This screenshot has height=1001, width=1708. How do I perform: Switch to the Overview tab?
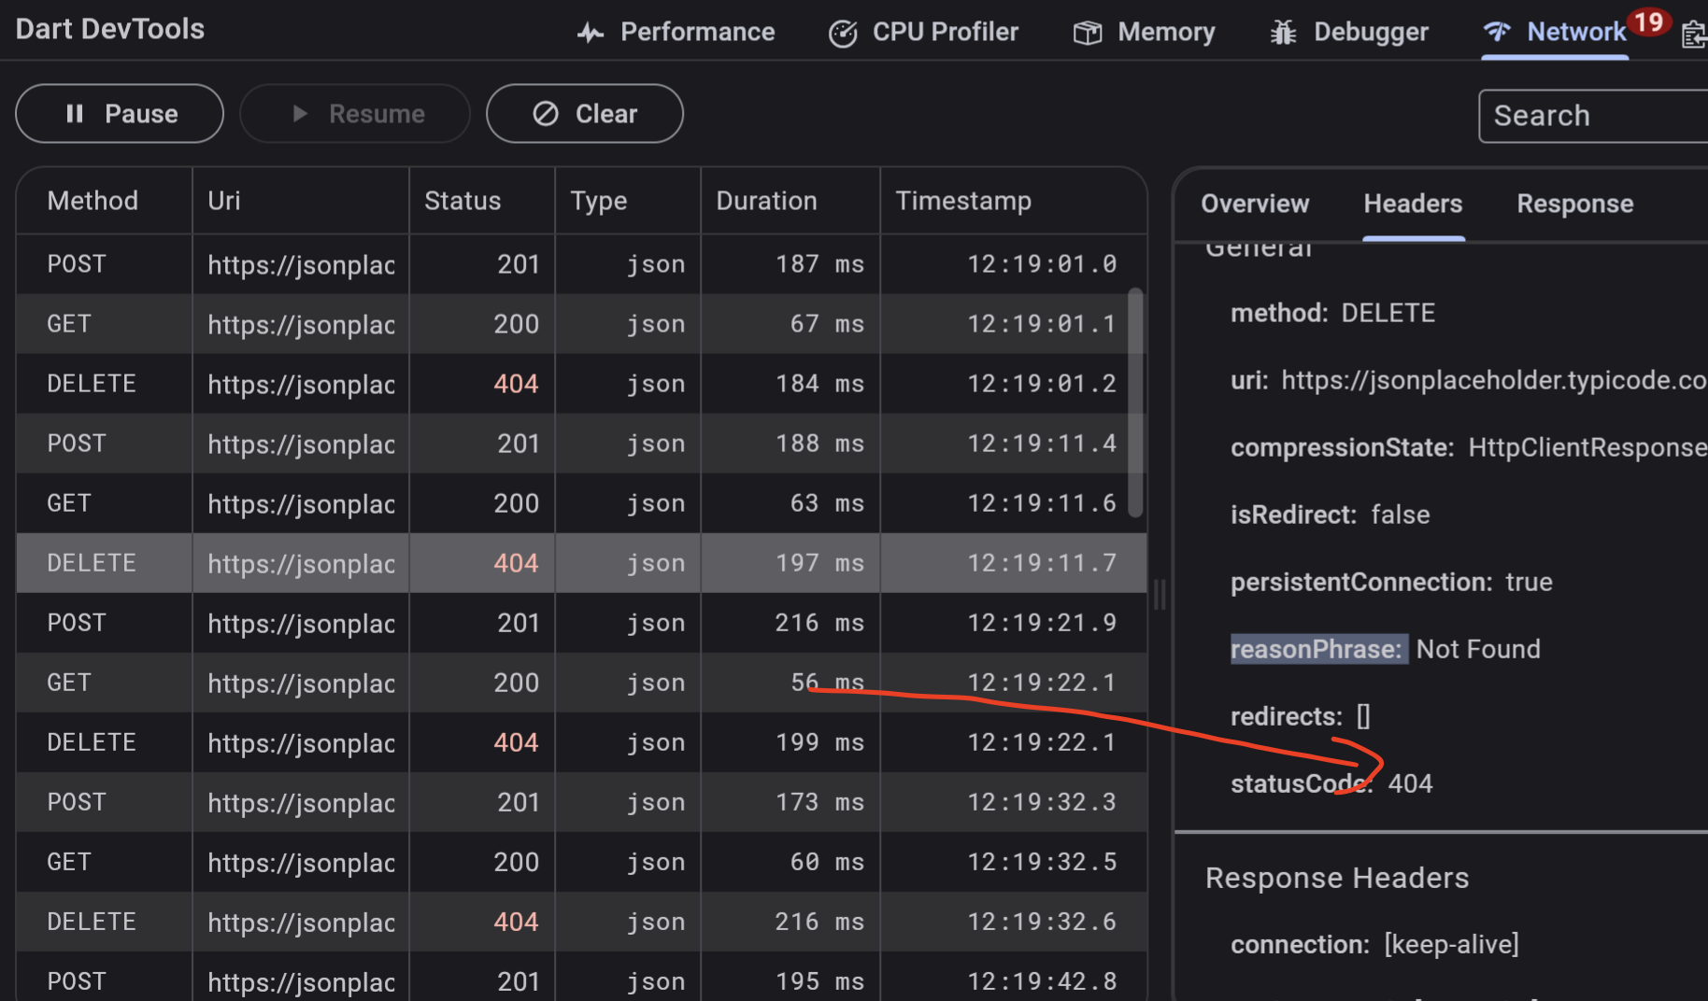(1254, 204)
